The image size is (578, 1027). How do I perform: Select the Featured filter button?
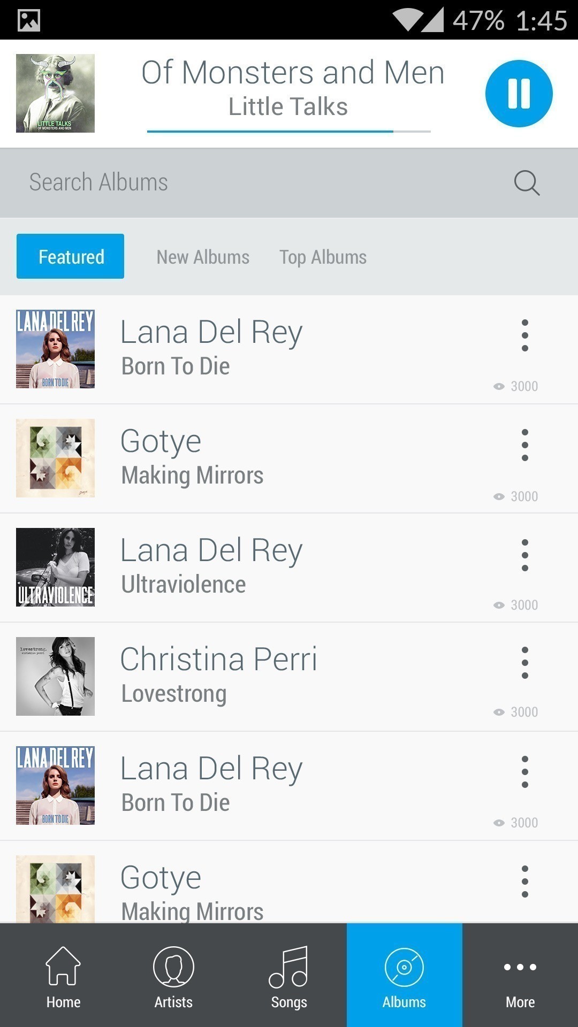click(x=71, y=256)
